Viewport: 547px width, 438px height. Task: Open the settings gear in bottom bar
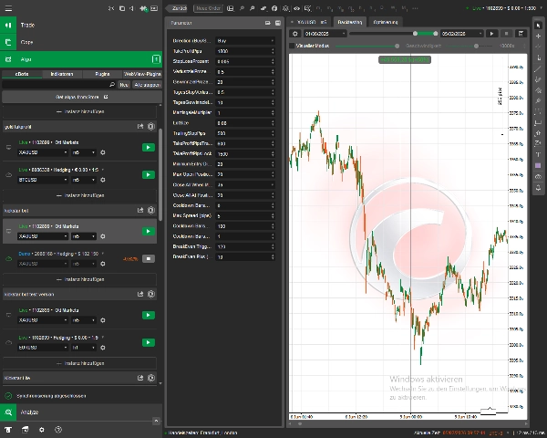tap(41, 429)
